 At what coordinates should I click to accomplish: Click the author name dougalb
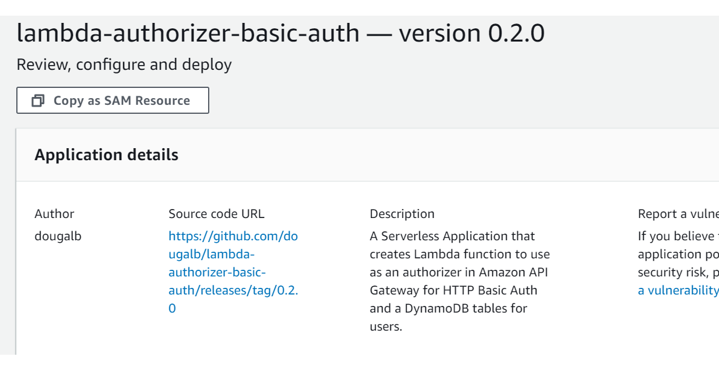57,236
